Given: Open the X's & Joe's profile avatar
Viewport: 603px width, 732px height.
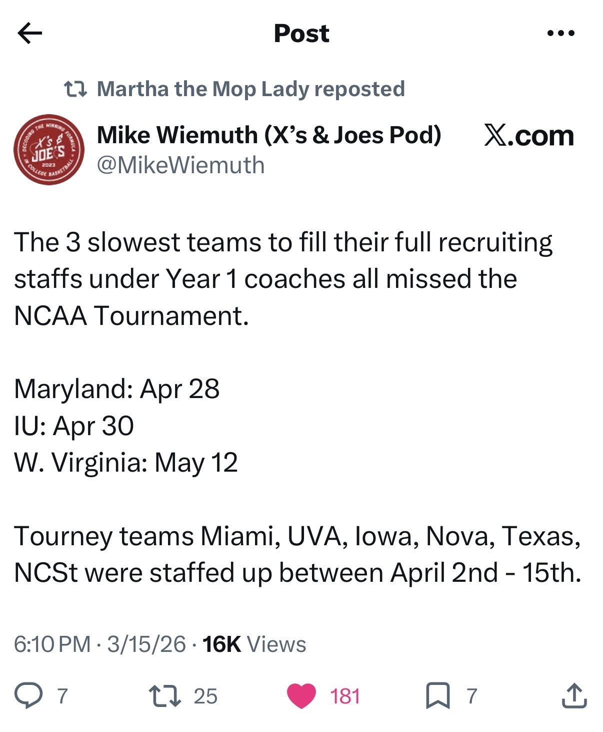Looking at the screenshot, I should (48, 150).
